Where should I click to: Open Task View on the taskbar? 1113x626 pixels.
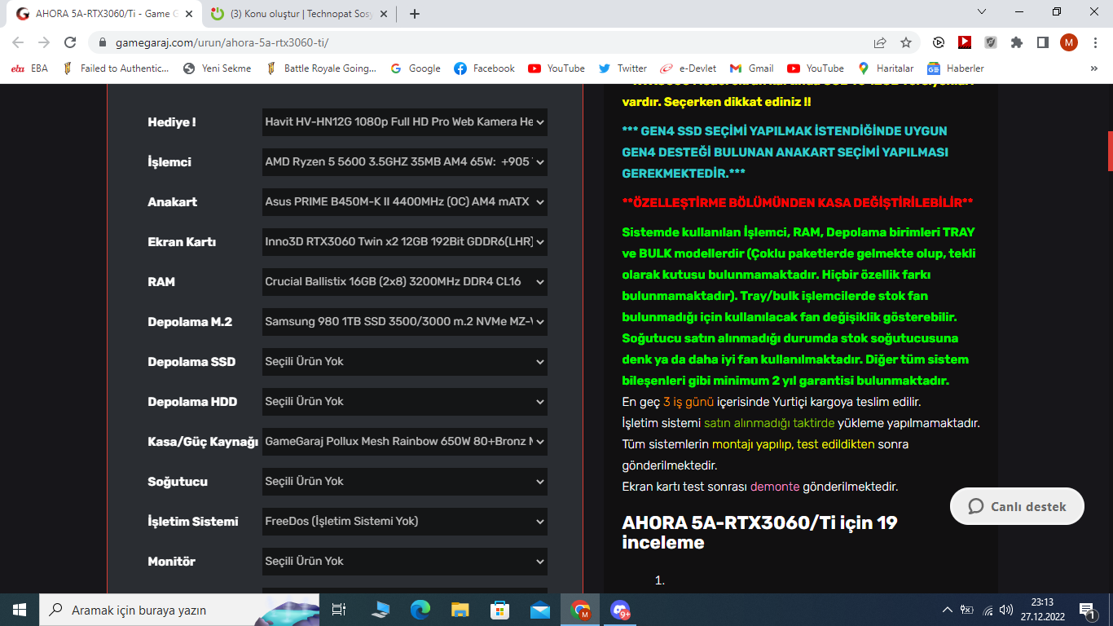pos(339,610)
